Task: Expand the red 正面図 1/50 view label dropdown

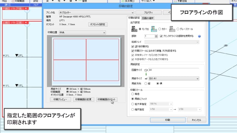Action: pos(26,23)
